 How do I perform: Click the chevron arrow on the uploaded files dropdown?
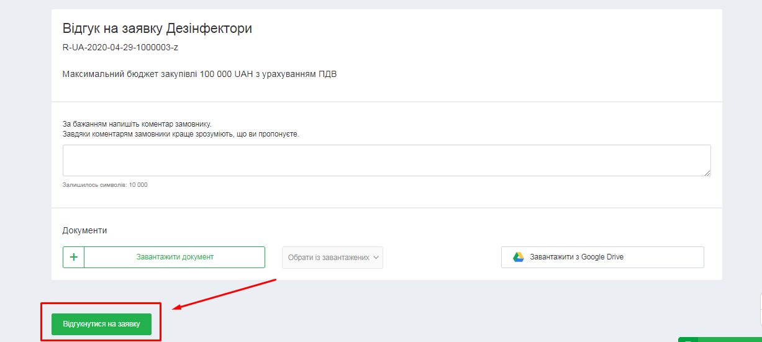click(376, 258)
